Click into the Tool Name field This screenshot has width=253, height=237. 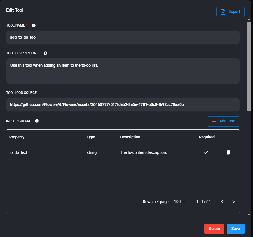click(123, 37)
